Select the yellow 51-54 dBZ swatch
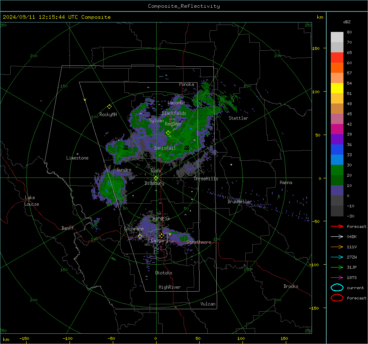 (337, 88)
